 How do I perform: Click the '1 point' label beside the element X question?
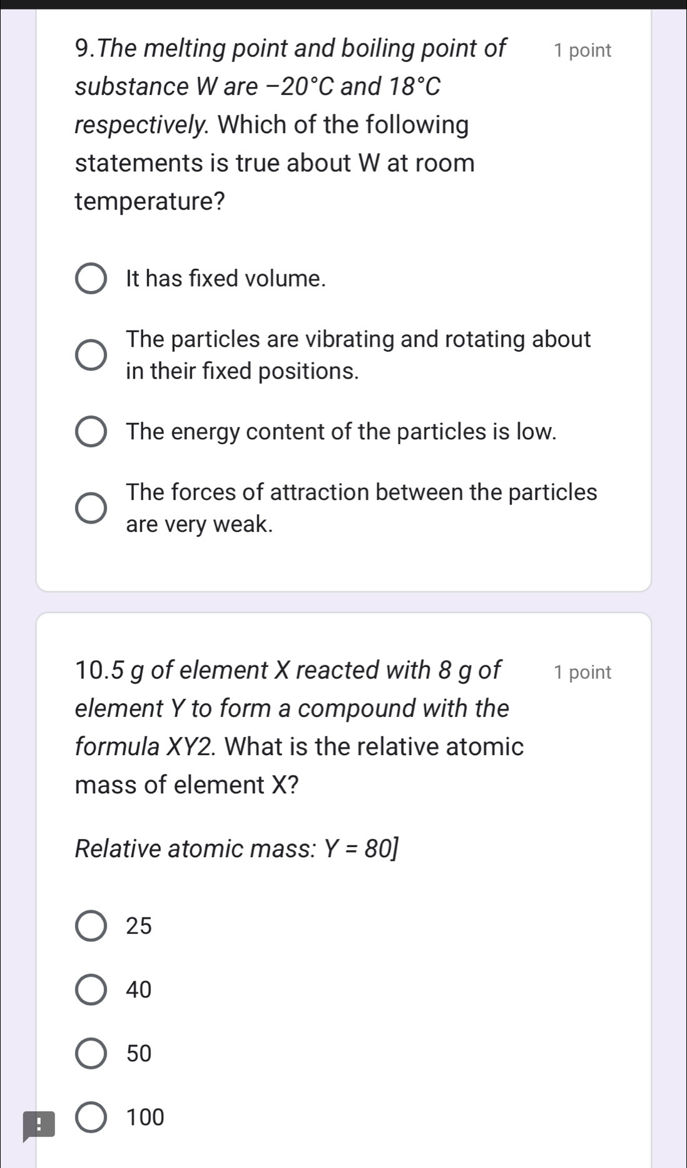582,672
